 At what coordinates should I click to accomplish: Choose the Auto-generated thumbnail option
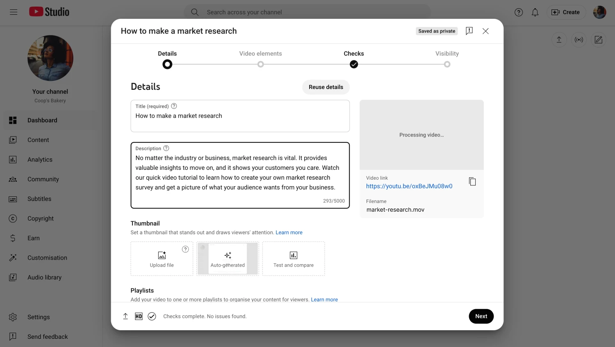[228, 259]
